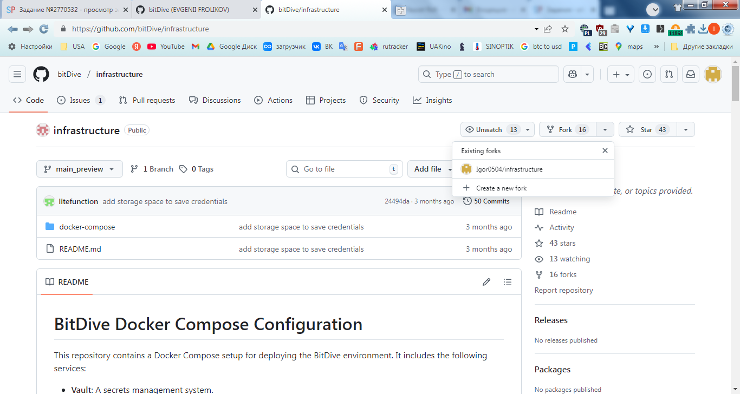Viewport: 740px width, 394px height.
Task: Toggle Unwatch for this repository
Action: (x=490, y=129)
